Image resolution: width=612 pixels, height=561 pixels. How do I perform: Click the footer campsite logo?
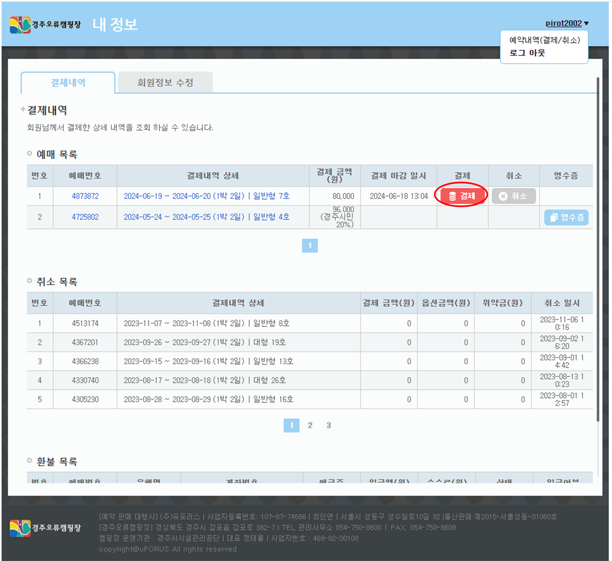45,528
